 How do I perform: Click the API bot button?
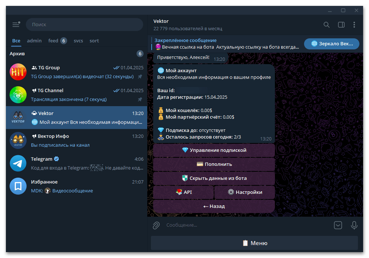coord(183,192)
